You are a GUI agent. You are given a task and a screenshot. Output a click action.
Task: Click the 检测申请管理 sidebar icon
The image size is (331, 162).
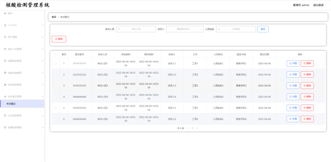coord(5,73)
